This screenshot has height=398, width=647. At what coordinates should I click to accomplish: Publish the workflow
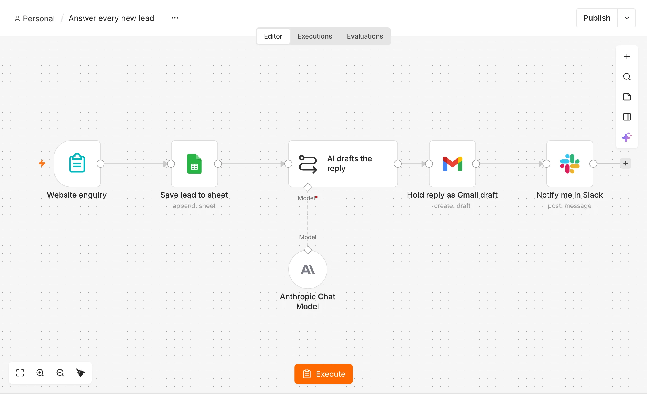597,18
